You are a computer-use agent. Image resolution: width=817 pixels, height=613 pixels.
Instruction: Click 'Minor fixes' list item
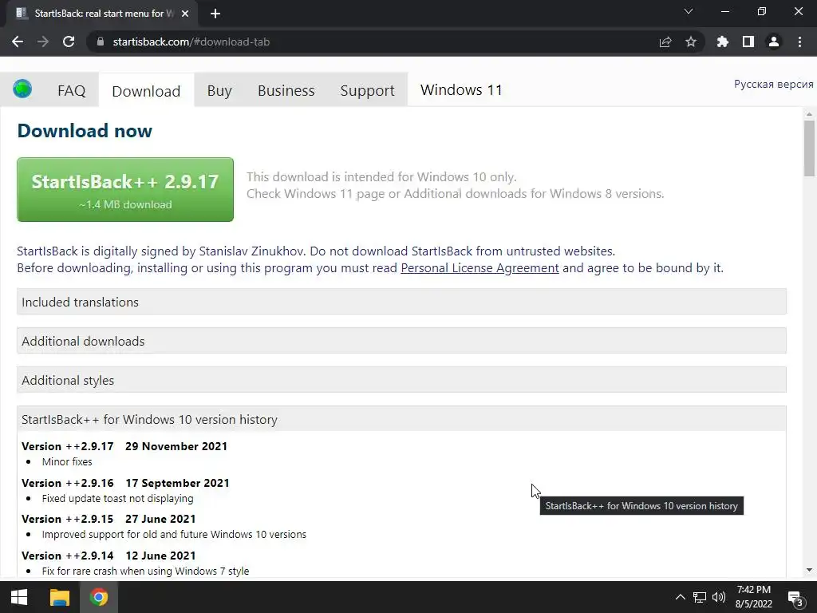[x=67, y=462]
